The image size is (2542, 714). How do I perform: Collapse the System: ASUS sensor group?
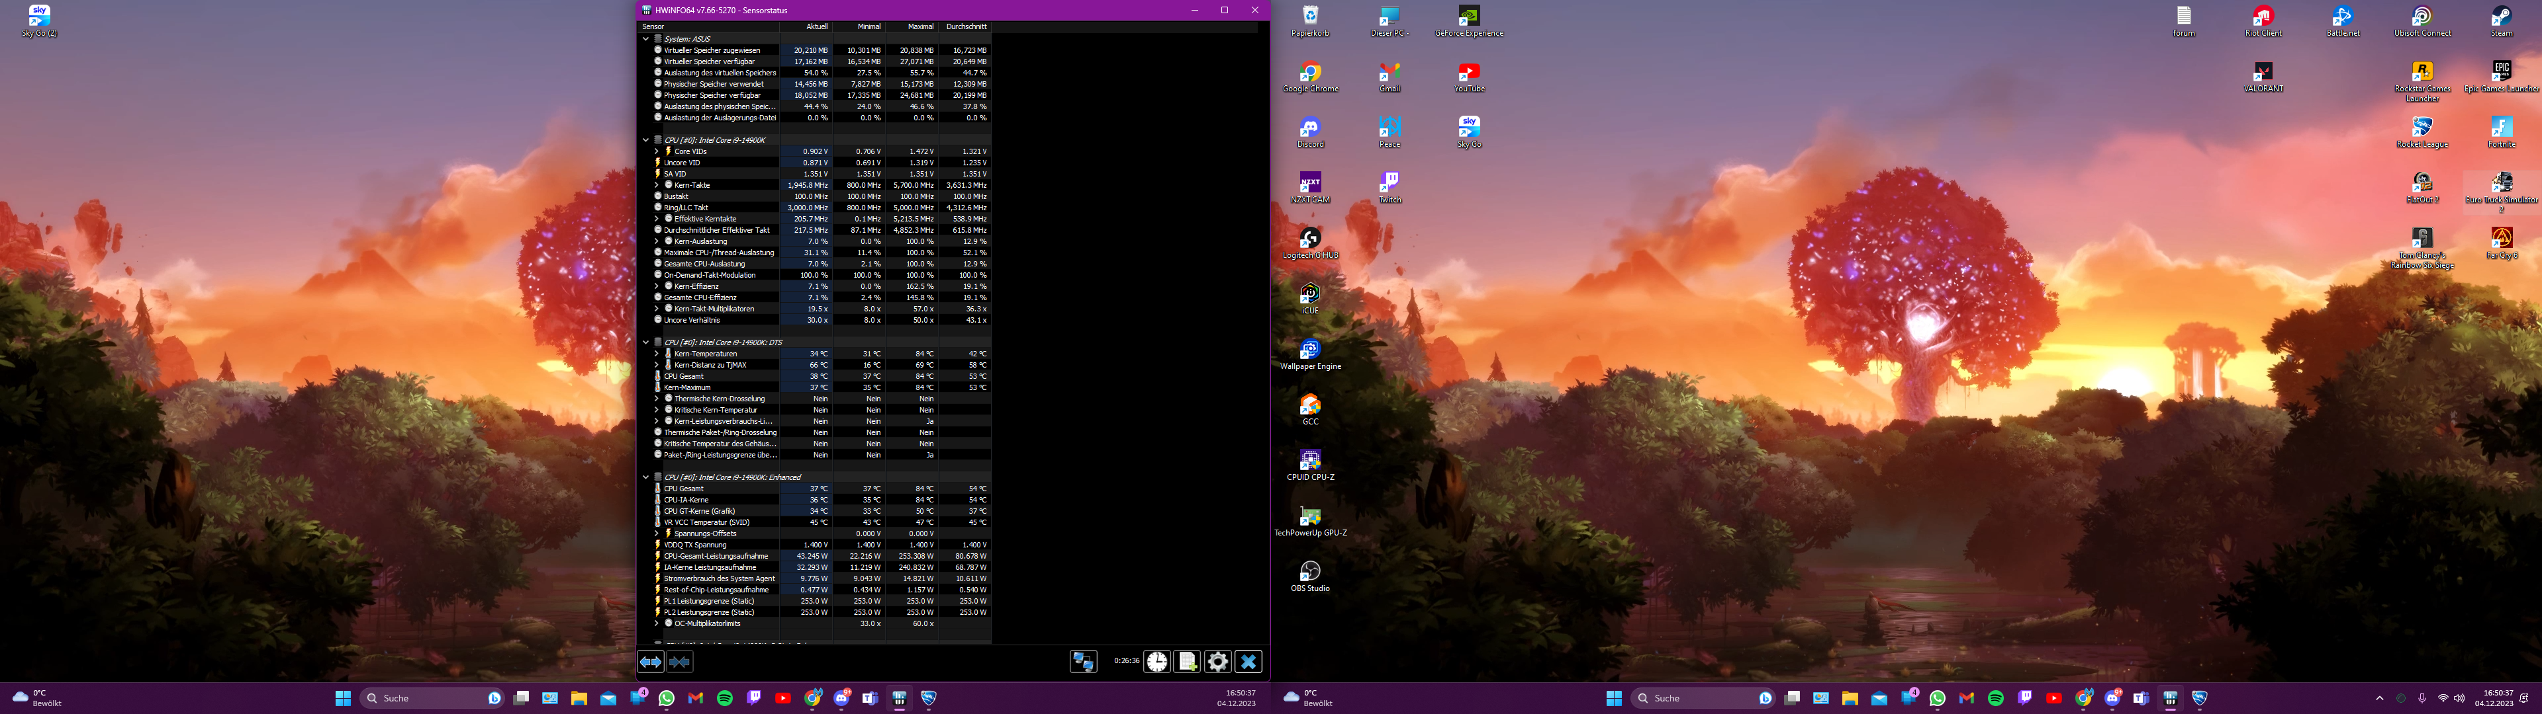[x=645, y=38]
